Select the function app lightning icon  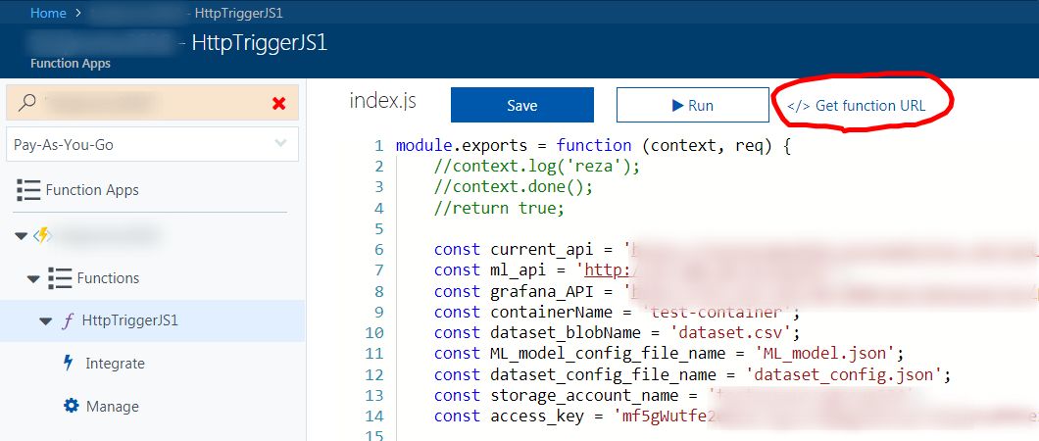click(x=42, y=235)
